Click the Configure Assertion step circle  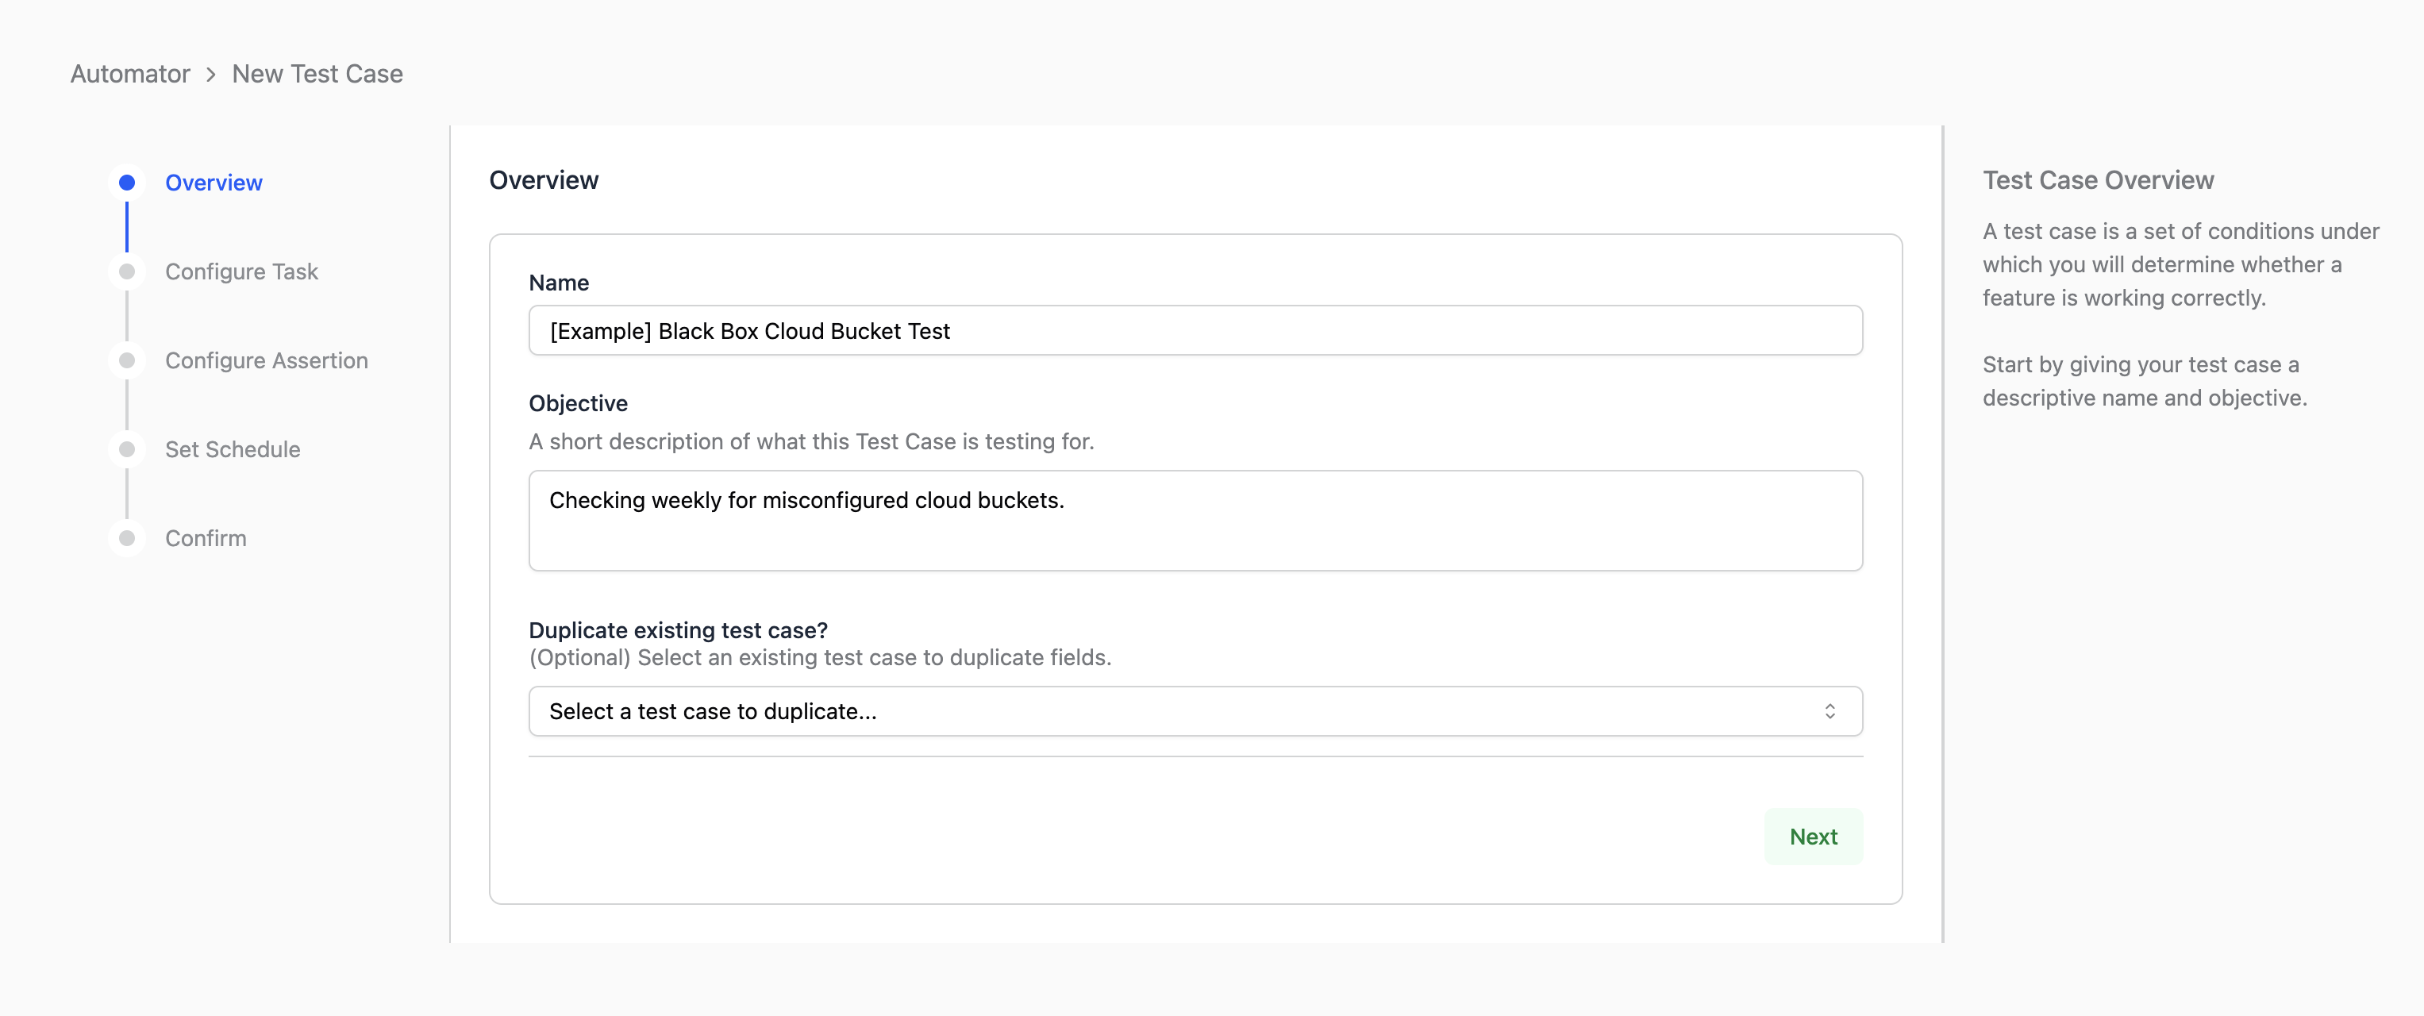click(127, 360)
